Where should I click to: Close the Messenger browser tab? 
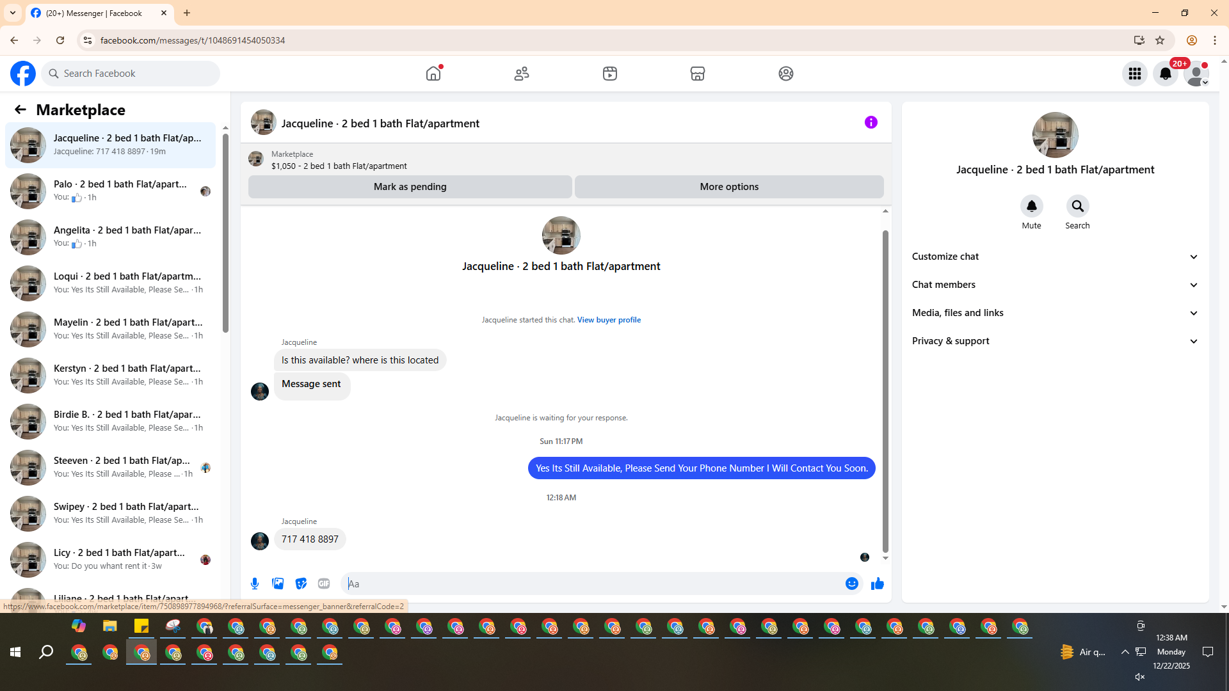[x=164, y=13]
